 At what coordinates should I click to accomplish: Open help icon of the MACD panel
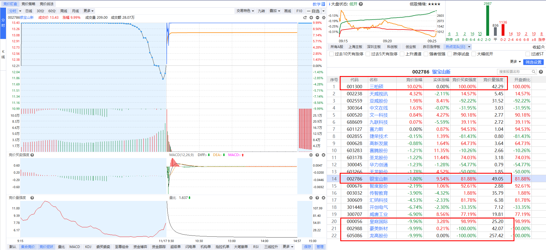pos(317,155)
